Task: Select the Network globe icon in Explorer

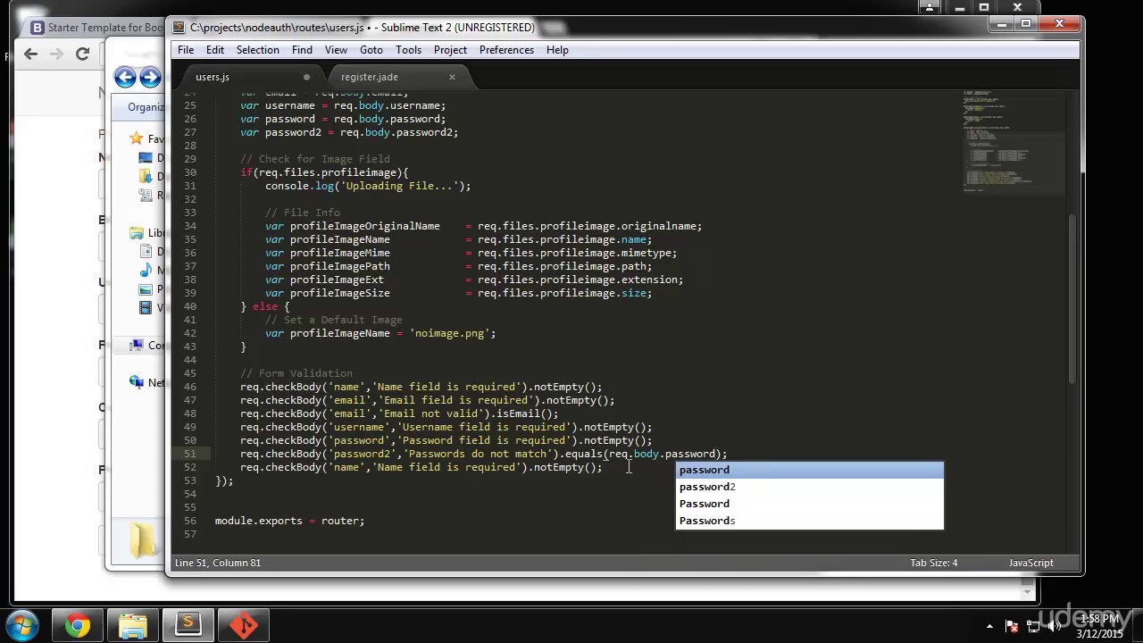Action: click(x=137, y=382)
